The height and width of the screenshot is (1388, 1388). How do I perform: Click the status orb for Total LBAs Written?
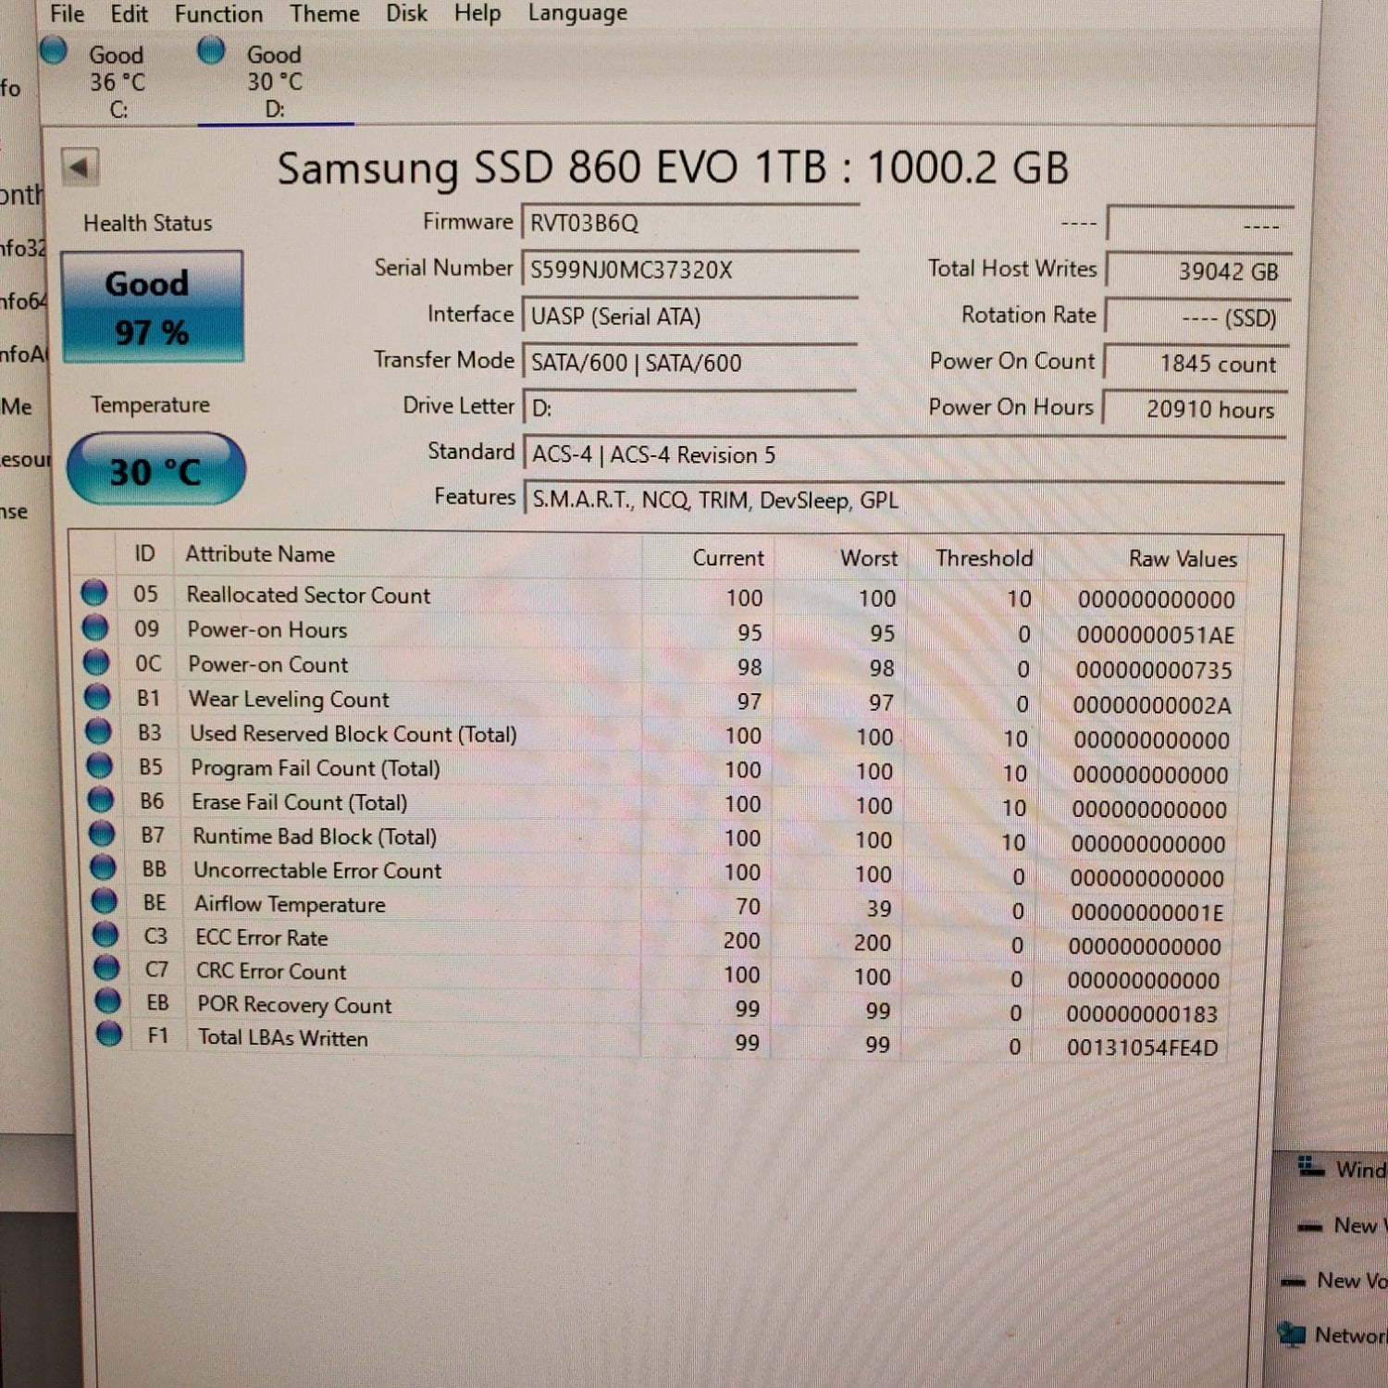point(109,1034)
